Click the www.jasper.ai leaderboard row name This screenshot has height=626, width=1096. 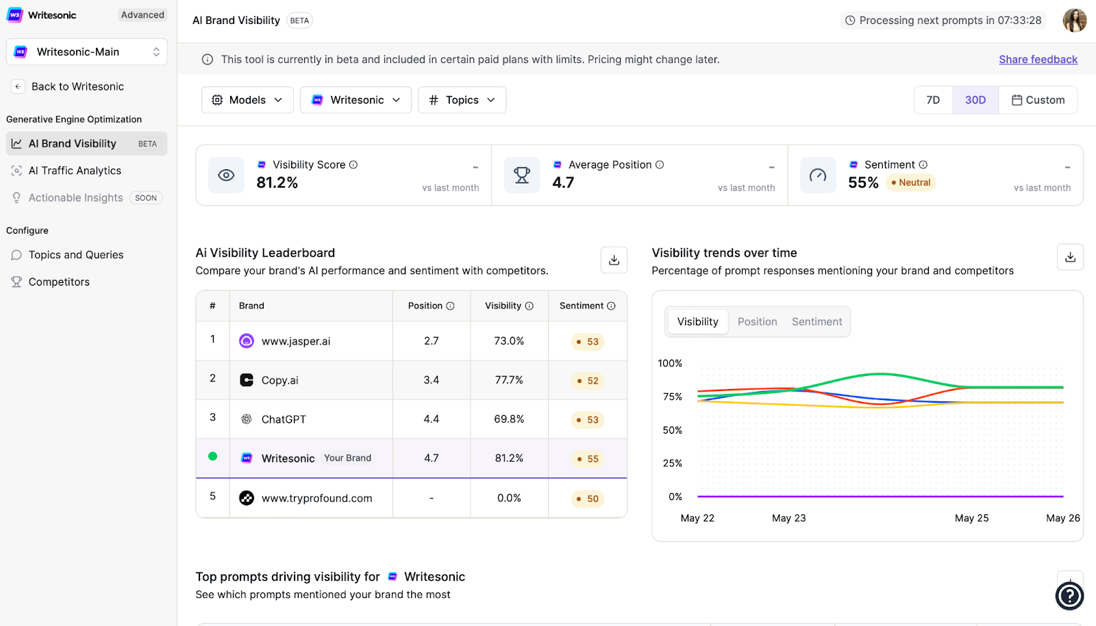point(296,341)
